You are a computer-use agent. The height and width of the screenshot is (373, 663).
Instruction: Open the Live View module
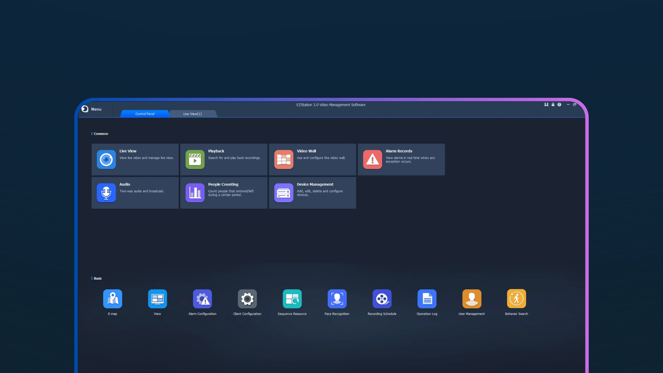135,159
